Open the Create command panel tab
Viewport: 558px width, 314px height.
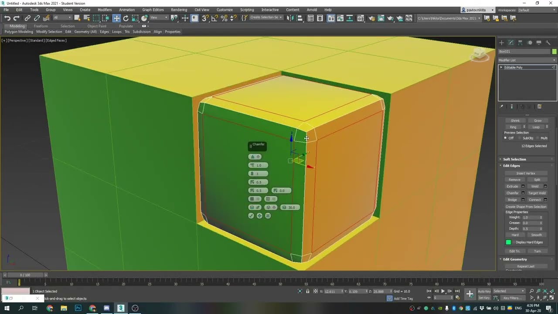[501, 42]
